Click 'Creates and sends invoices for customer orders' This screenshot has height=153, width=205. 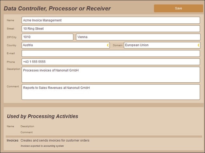(x=55, y=140)
